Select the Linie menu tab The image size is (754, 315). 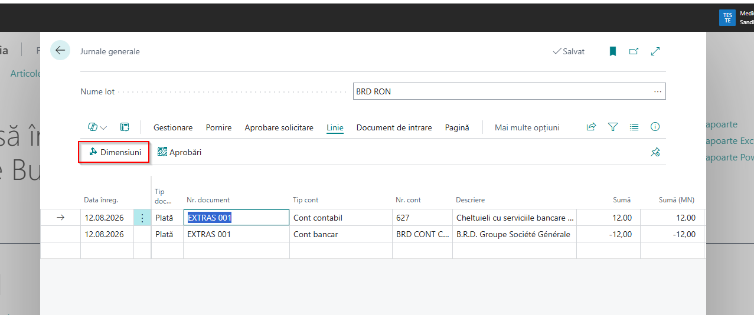click(x=335, y=127)
